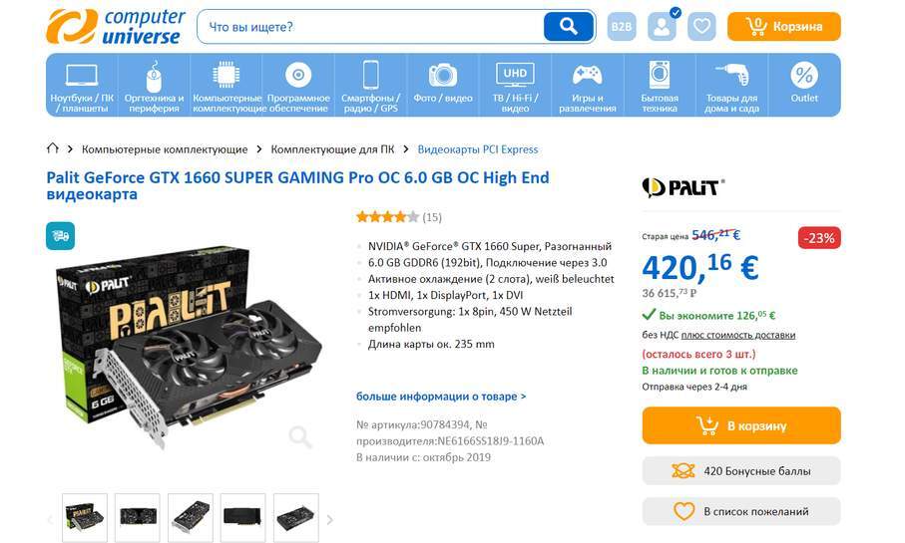The width and height of the screenshot is (905, 543).
Task: Open Видеокарты PCI Express breadcrumb link
Action: 477,149
